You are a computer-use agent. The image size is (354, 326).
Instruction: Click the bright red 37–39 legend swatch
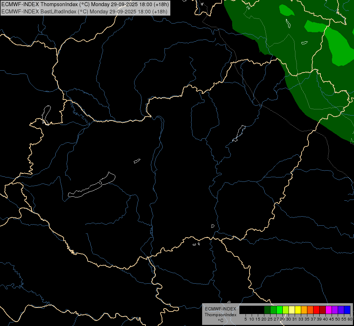(x=316, y=310)
